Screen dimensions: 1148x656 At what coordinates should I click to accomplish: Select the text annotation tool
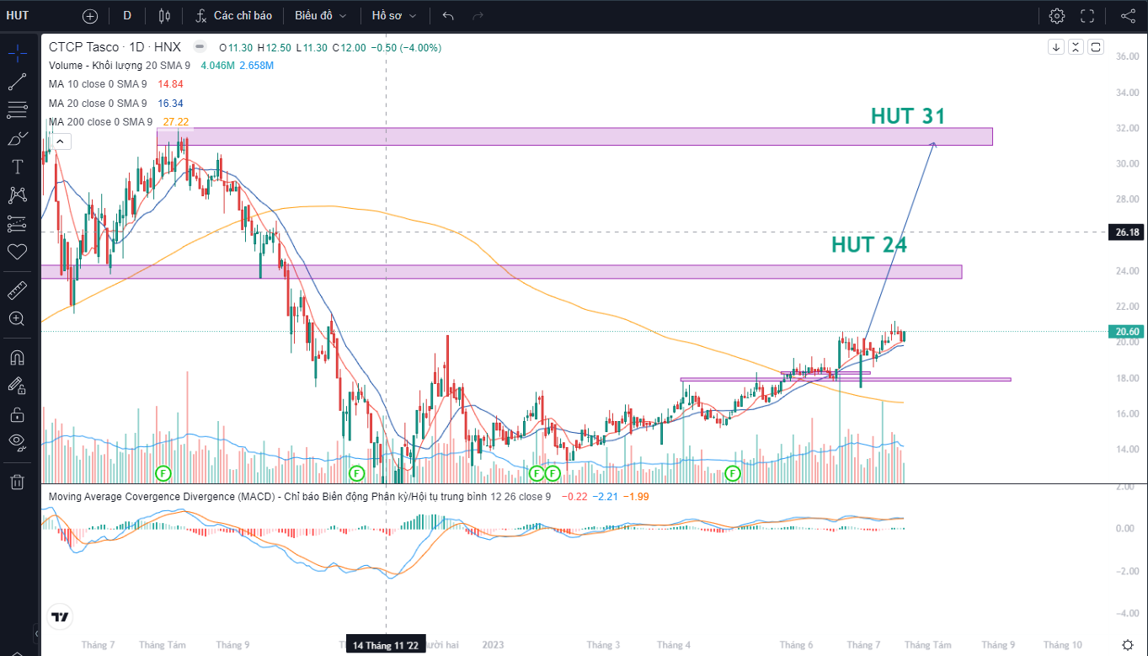[17, 167]
